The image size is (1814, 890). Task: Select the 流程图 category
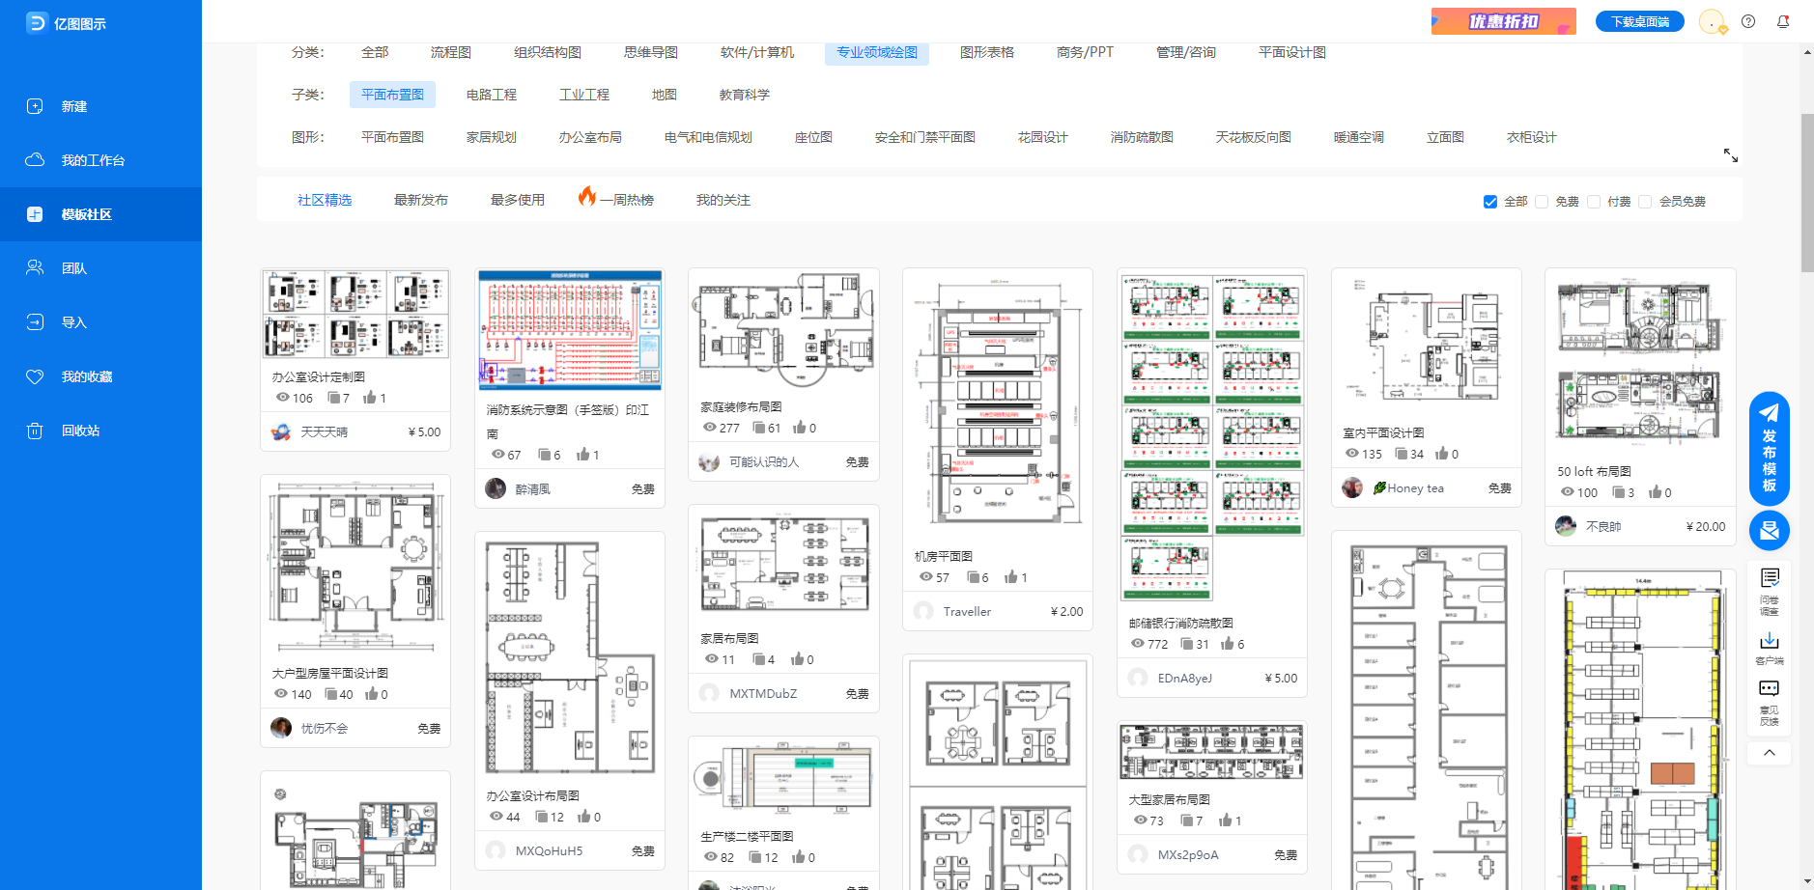(451, 52)
